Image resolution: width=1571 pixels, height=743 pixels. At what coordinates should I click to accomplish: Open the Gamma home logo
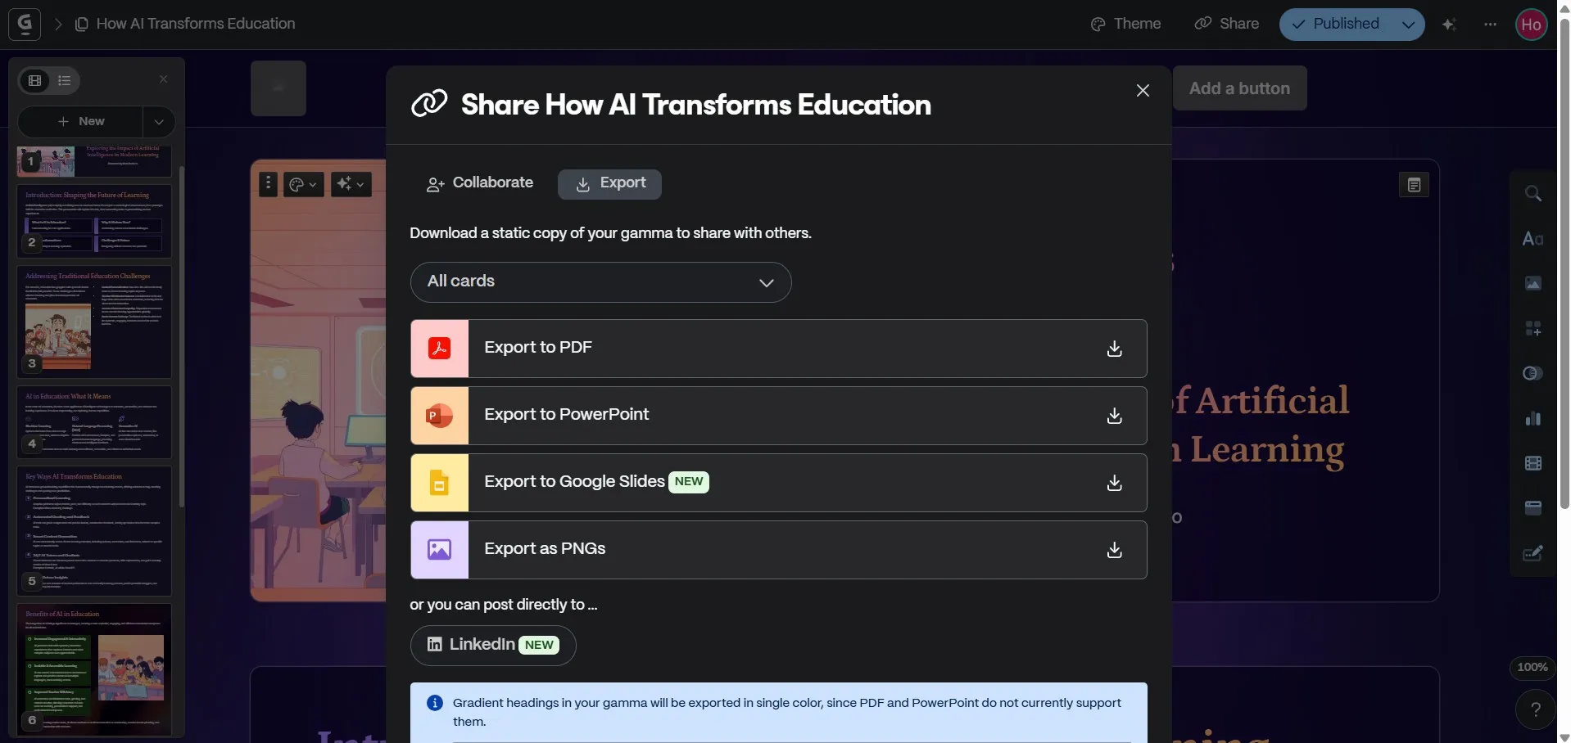click(25, 24)
